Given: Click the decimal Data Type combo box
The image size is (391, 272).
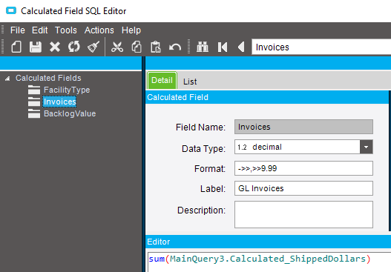Looking at the screenshot, I should point(303,147).
